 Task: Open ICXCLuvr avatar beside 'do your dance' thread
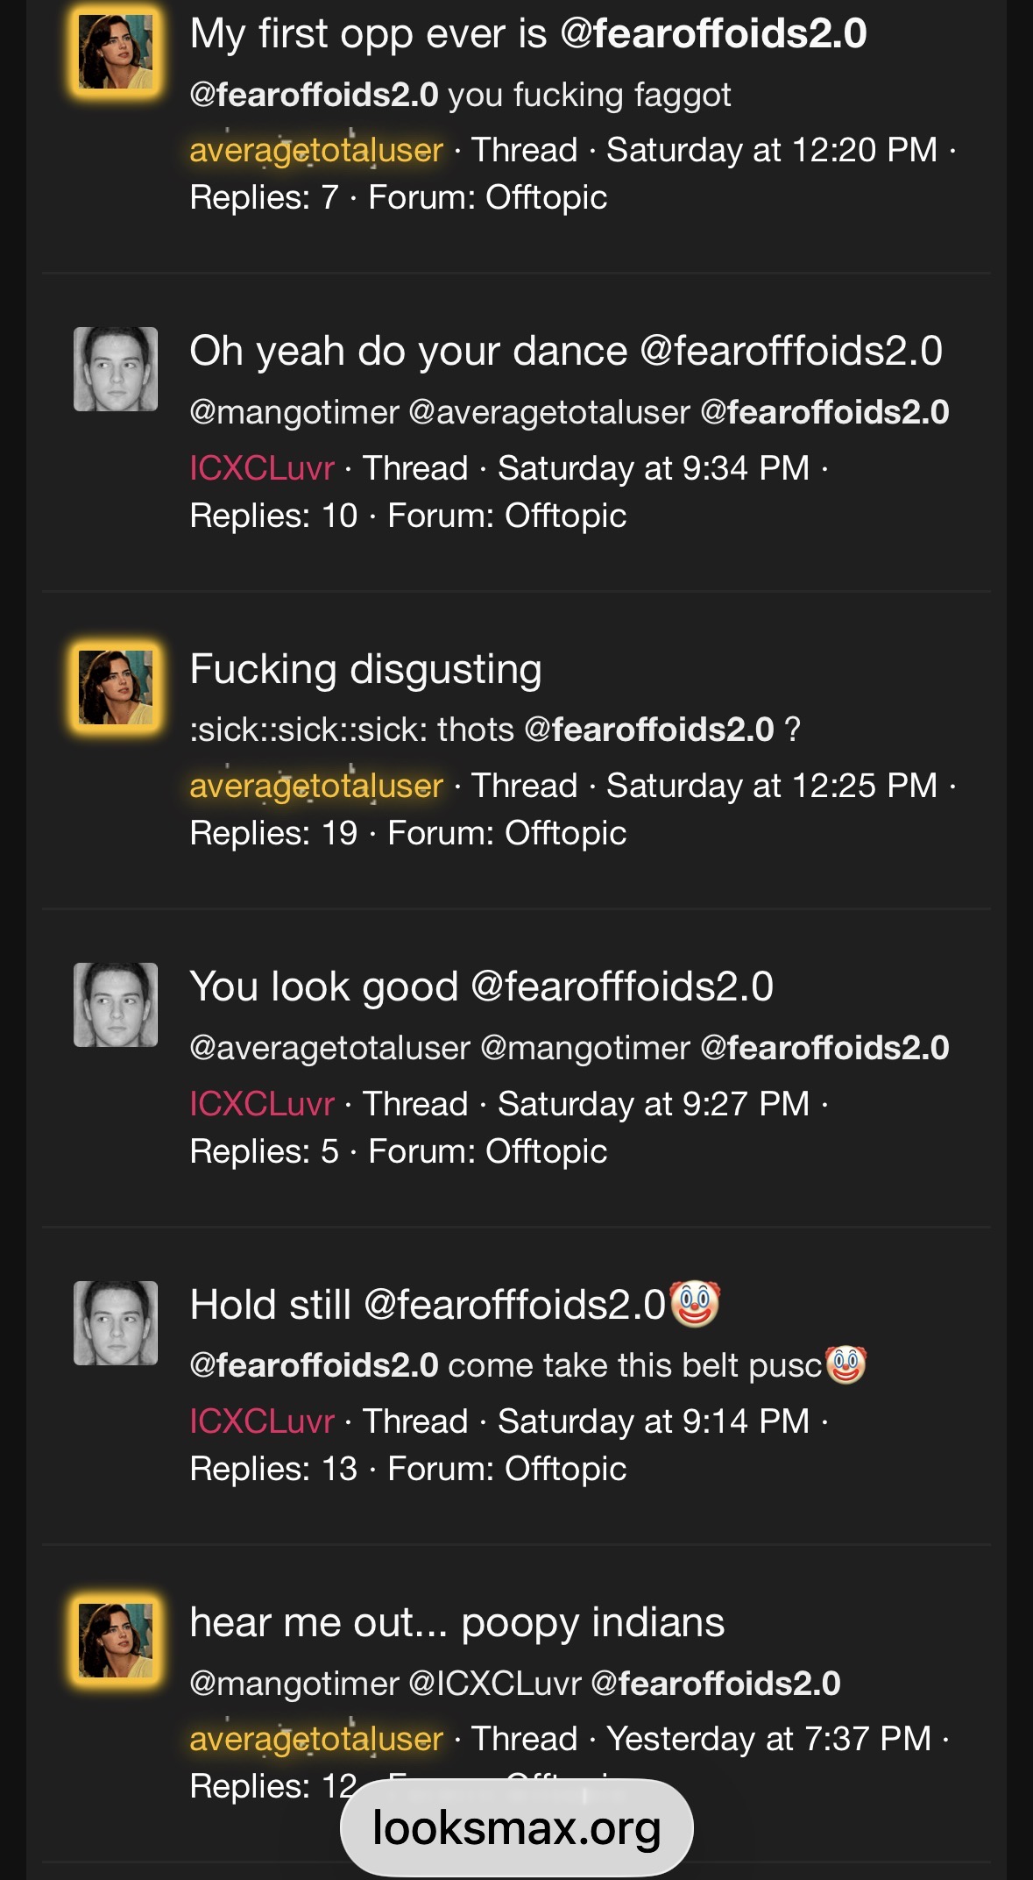[x=116, y=369]
